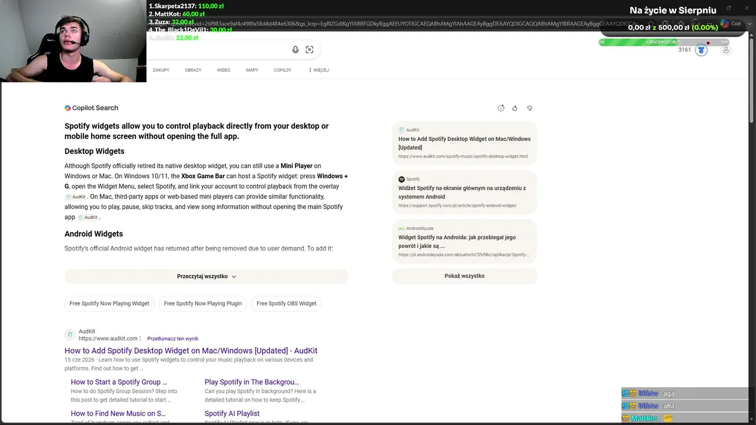756x425 pixels.
Task: Switch to the COPILOT tab
Action: 282,70
